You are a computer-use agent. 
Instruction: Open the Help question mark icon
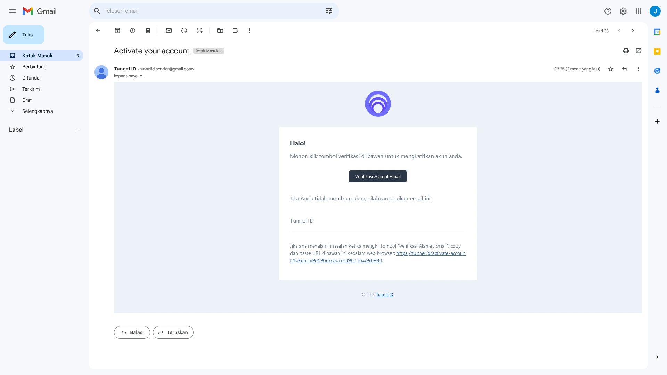pos(608,11)
